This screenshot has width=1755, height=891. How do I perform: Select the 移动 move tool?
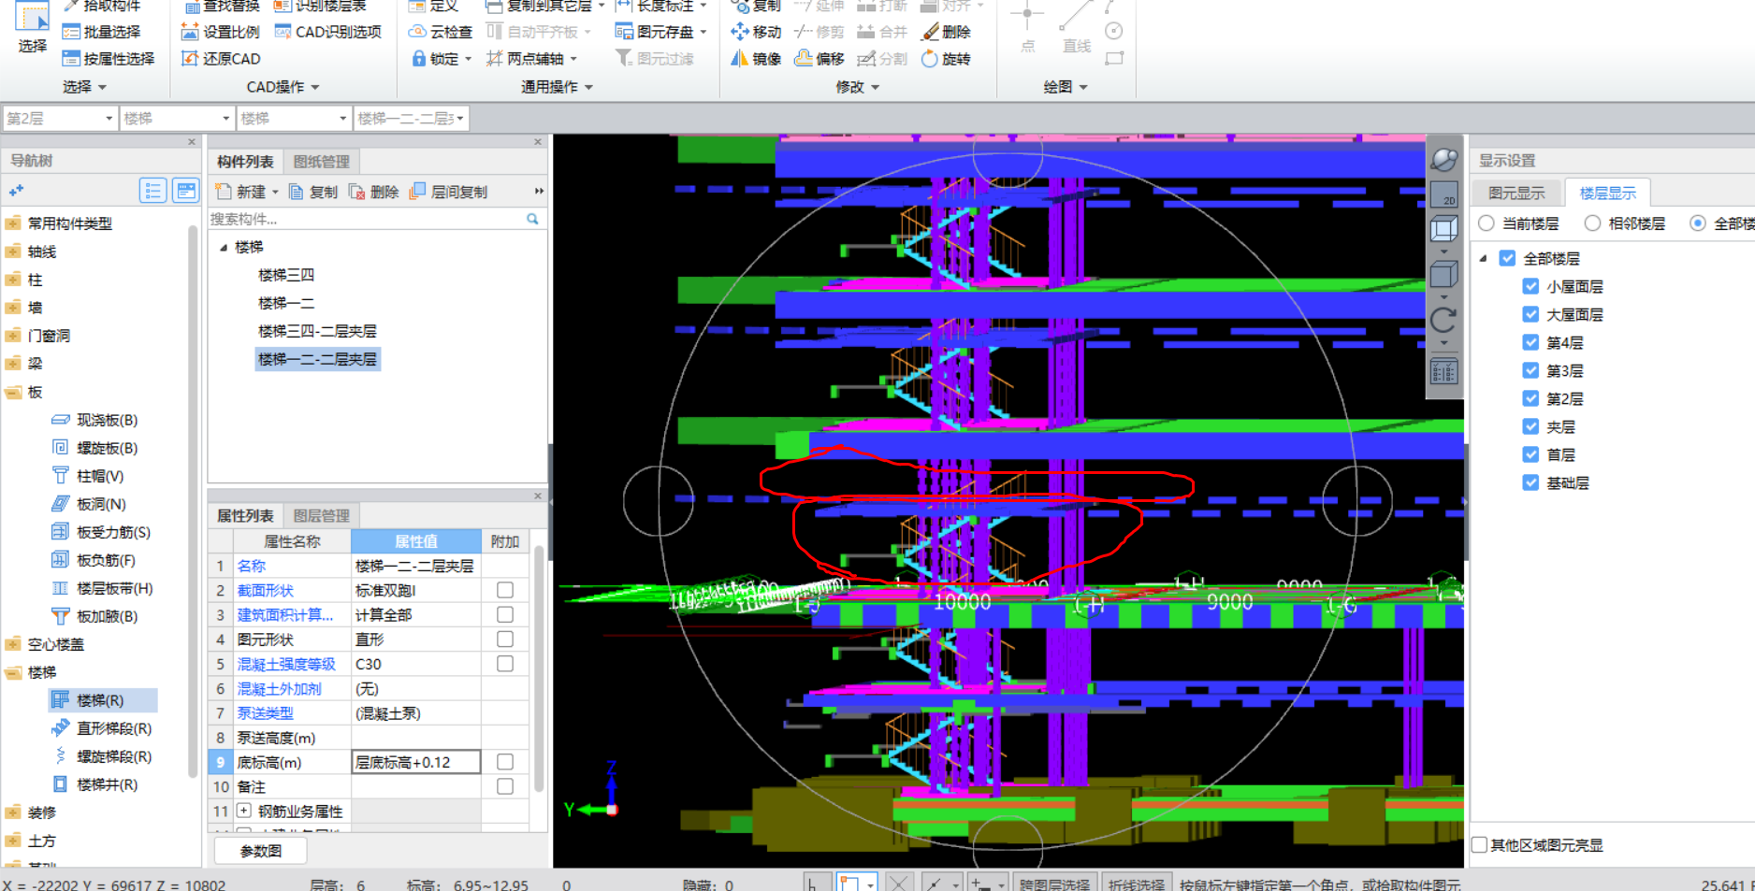[756, 32]
